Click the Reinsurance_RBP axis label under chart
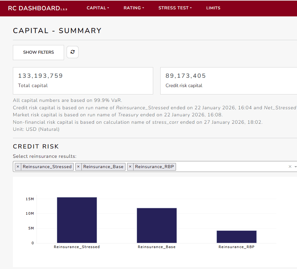 237,247
